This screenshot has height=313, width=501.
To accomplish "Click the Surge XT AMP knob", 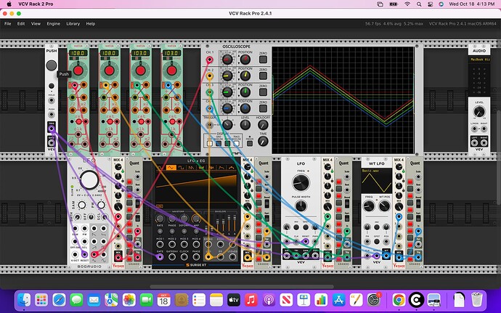I will [196, 219].
